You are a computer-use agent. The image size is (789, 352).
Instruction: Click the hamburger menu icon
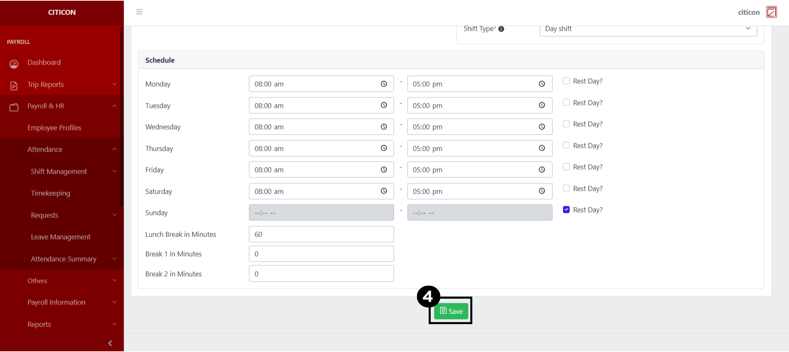(139, 12)
